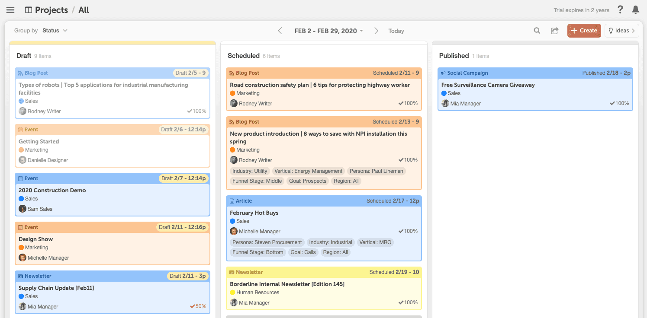The image size is (647, 318).
Task: Click the Scheduled column heading
Action: 244,56
